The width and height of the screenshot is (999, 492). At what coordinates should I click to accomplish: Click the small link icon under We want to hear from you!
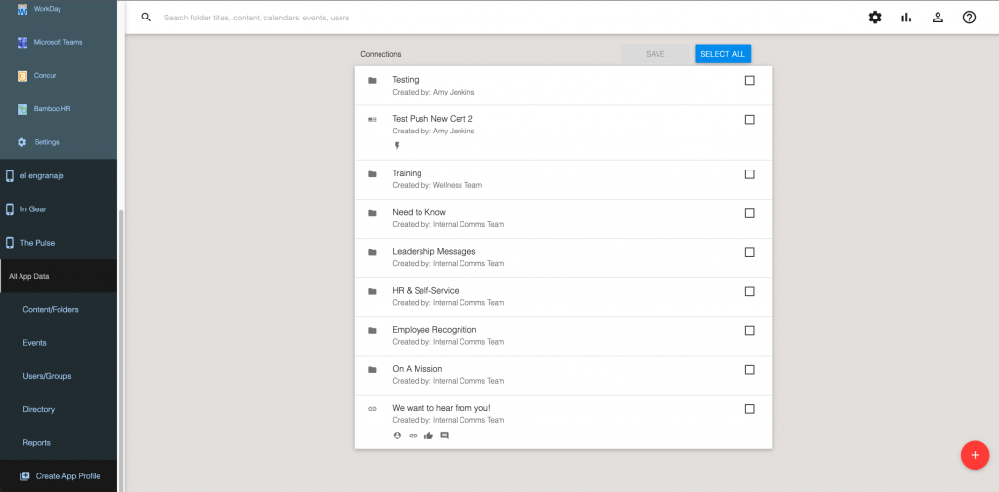[x=413, y=435]
